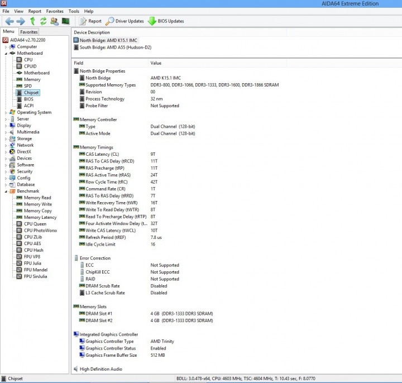
Task: Open the BIOS tree item
Action: pyautogui.click(x=25, y=99)
